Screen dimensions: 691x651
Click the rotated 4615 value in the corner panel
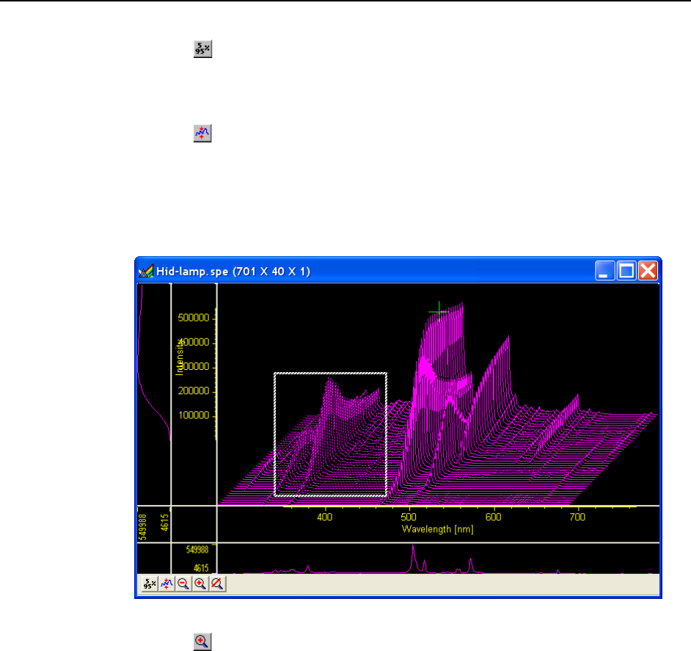point(165,523)
